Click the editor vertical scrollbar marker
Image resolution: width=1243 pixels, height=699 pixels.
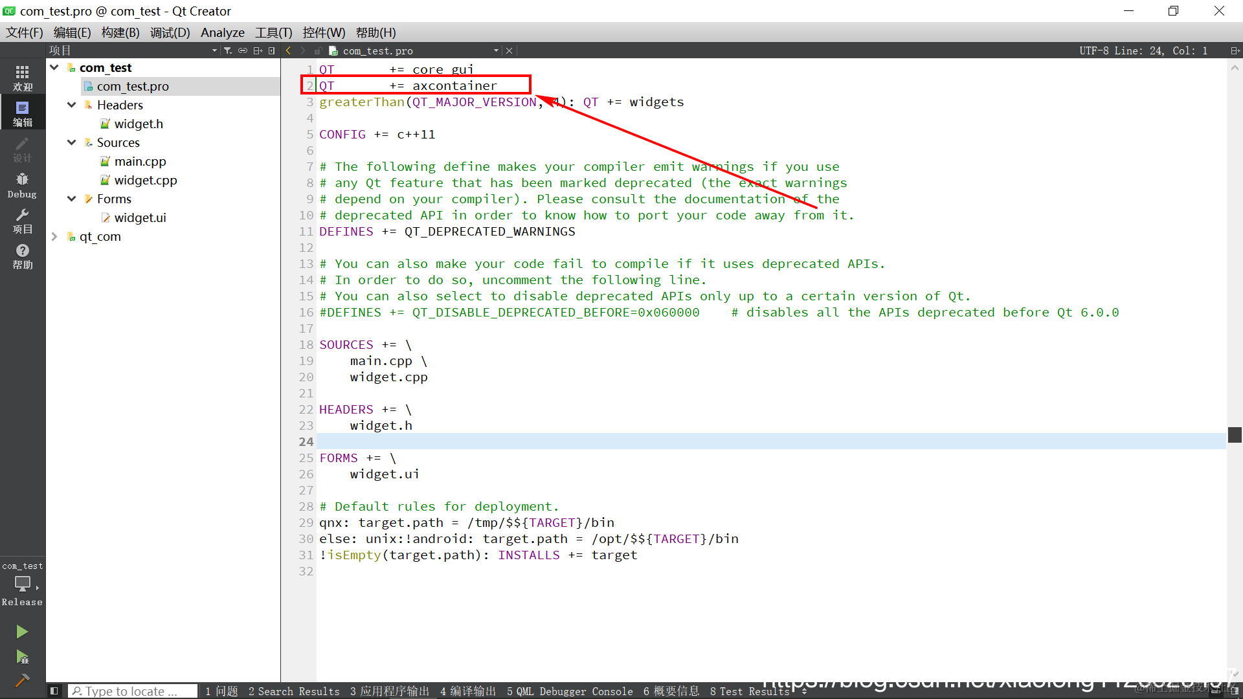click(x=1235, y=434)
